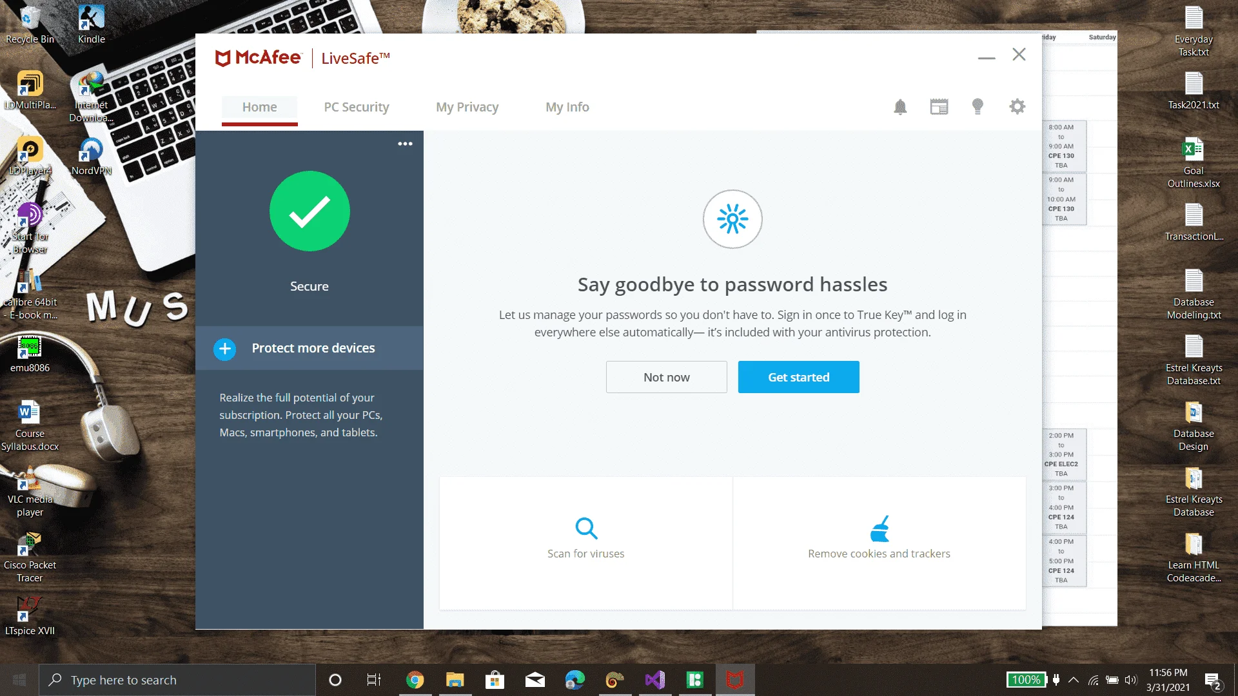This screenshot has width=1238, height=696.
Task: Open Task View on taskbar
Action: [x=374, y=680]
